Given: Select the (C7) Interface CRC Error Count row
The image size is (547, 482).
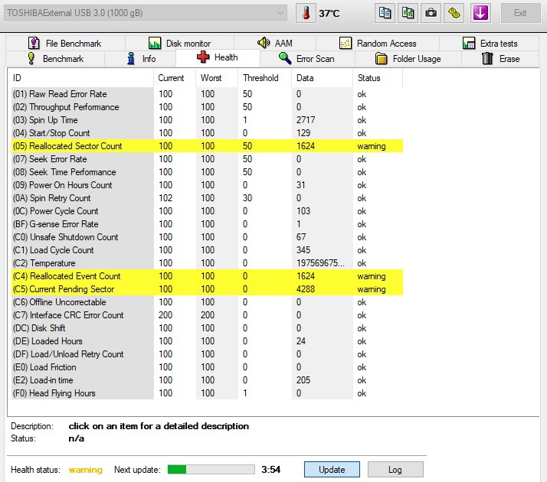Looking at the screenshot, I should click(207, 315).
